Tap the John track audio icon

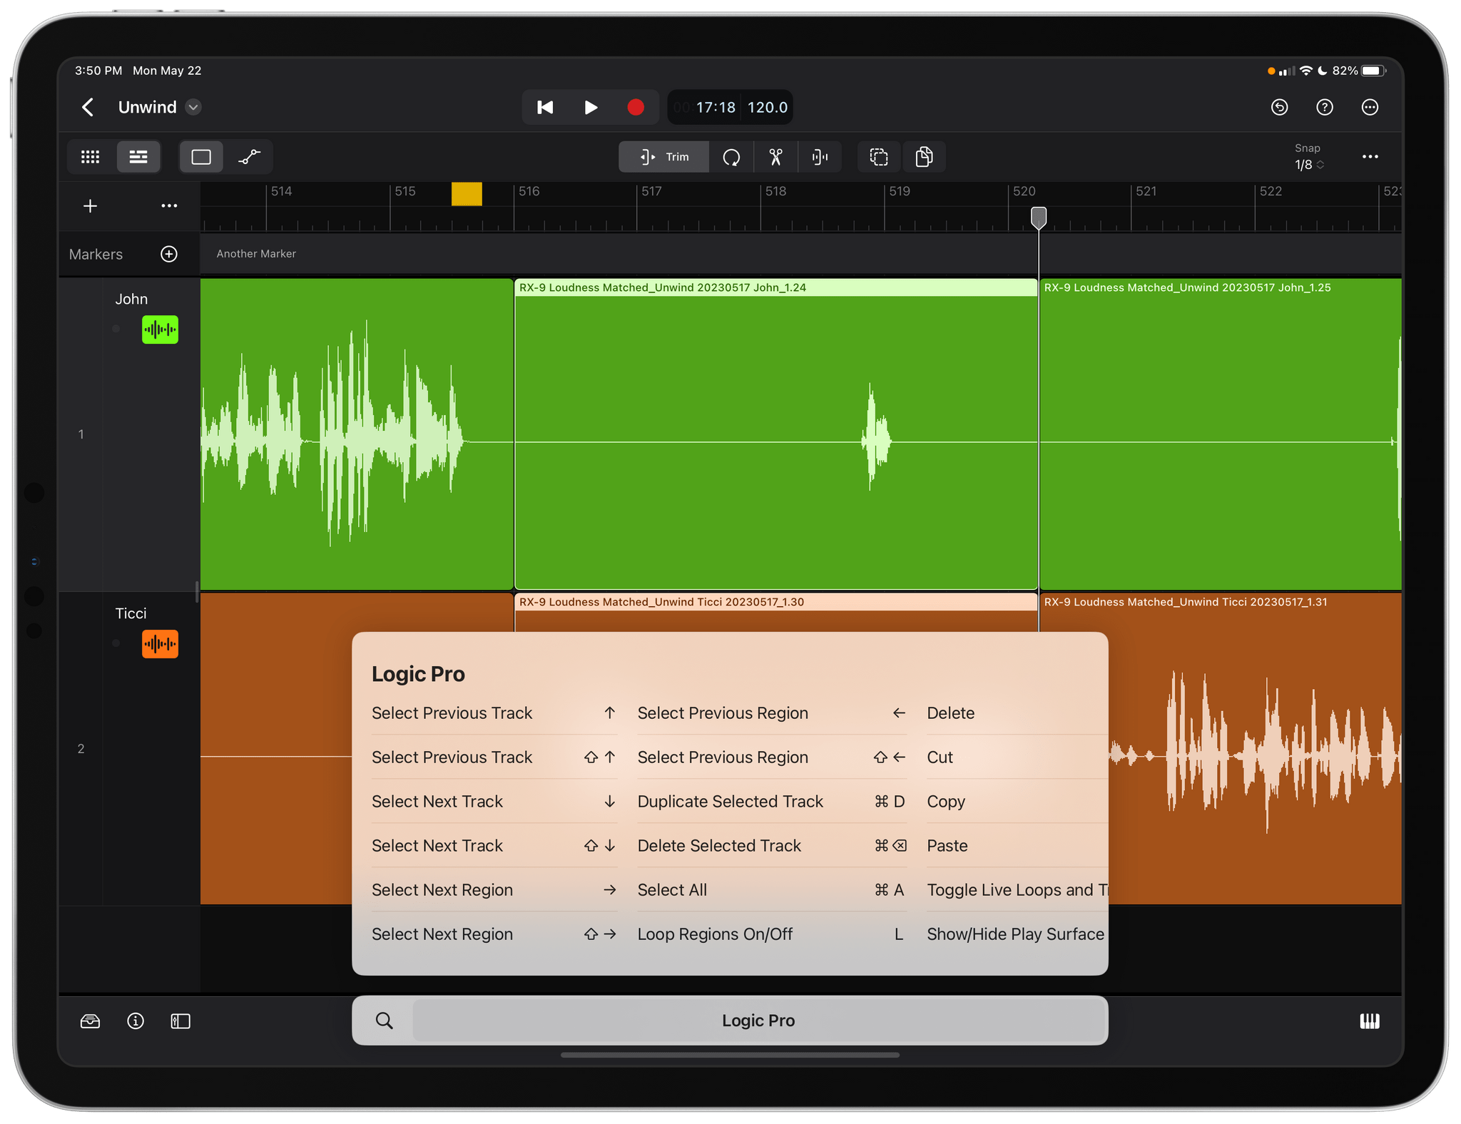[160, 329]
